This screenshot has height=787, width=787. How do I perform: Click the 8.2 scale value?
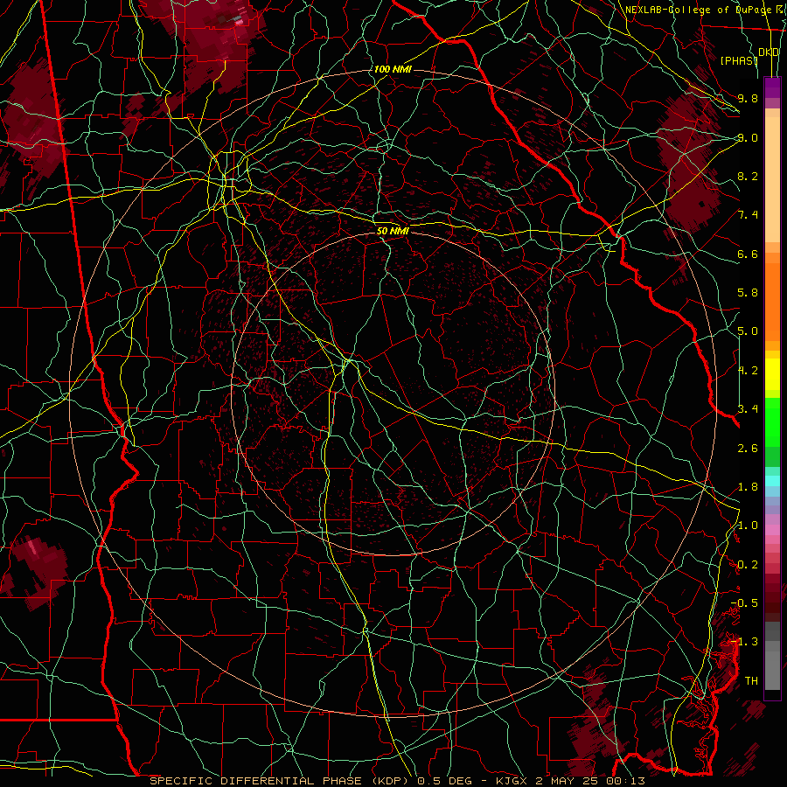(x=748, y=176)
